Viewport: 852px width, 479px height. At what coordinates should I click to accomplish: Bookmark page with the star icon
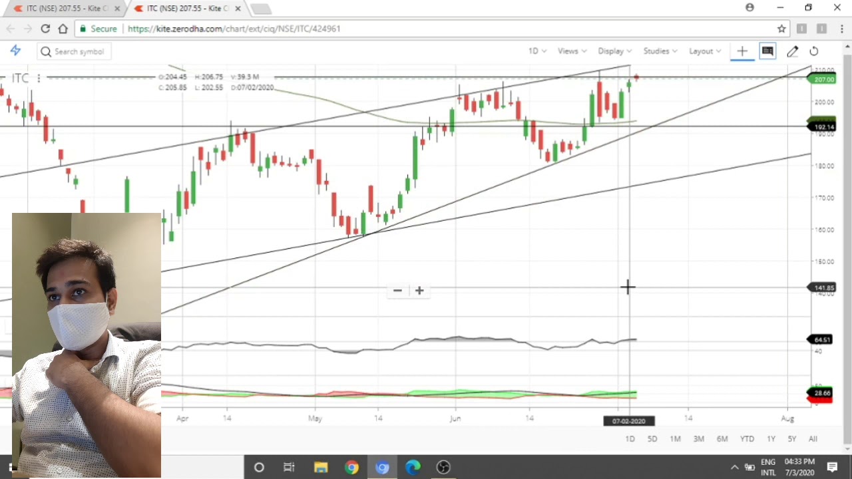tap(781, 29)
